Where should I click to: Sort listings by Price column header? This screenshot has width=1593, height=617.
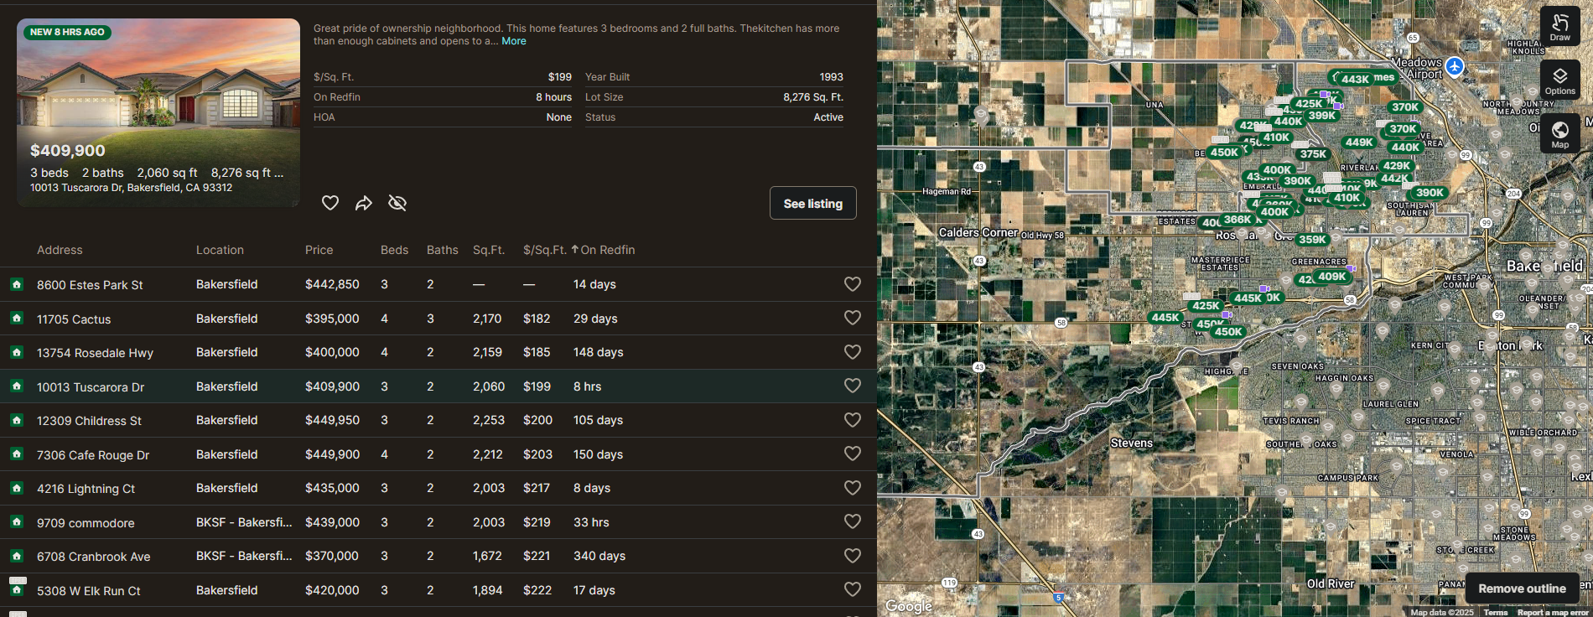click(x=319, y=250)
